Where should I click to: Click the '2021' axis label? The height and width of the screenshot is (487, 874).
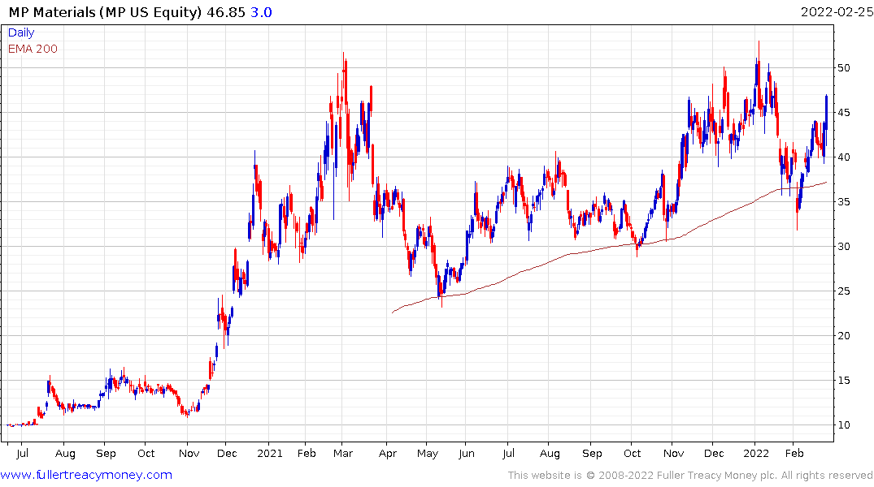point(270,453)
